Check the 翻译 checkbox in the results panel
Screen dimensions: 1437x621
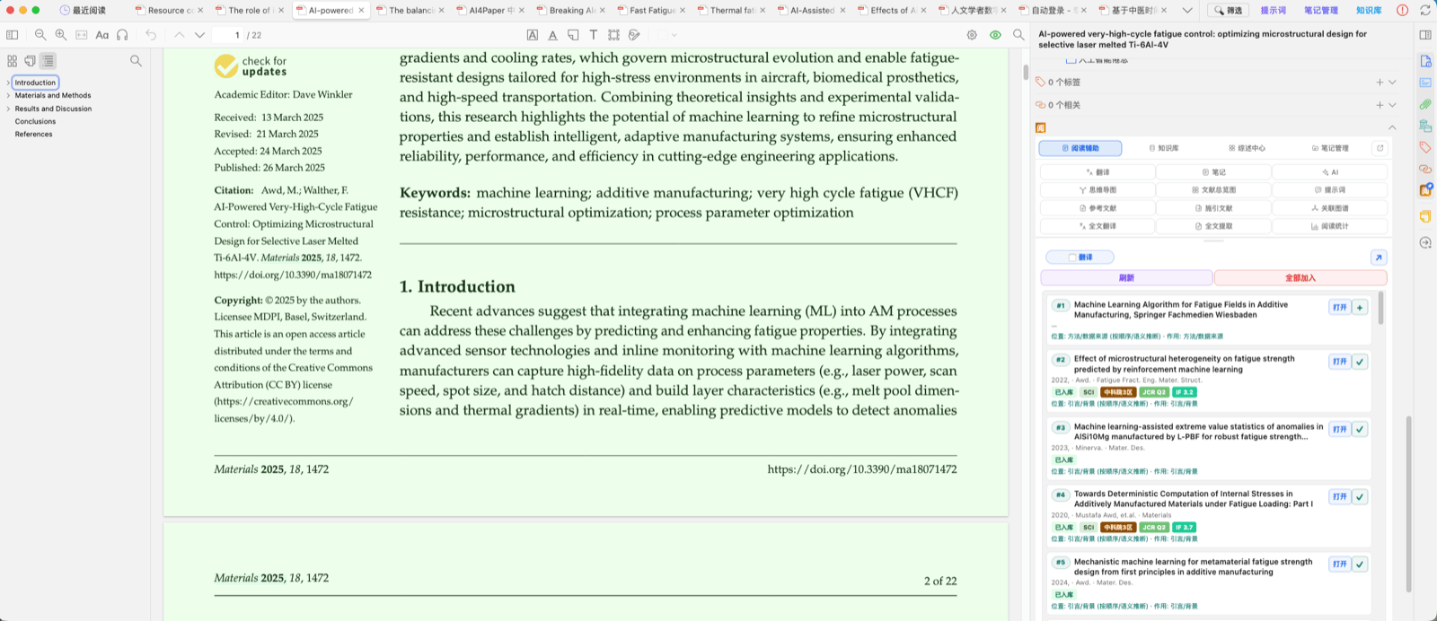coord(1072,258)
